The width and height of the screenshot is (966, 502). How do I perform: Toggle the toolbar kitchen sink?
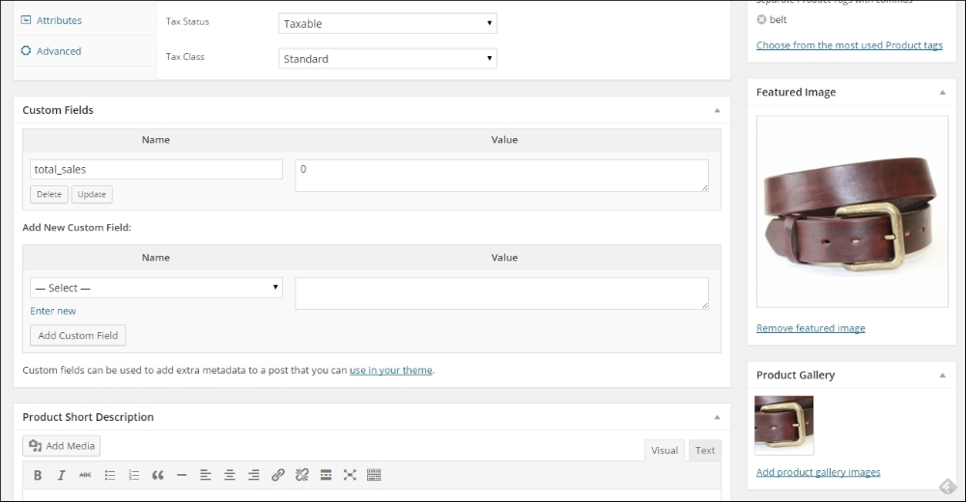(374, 475)
